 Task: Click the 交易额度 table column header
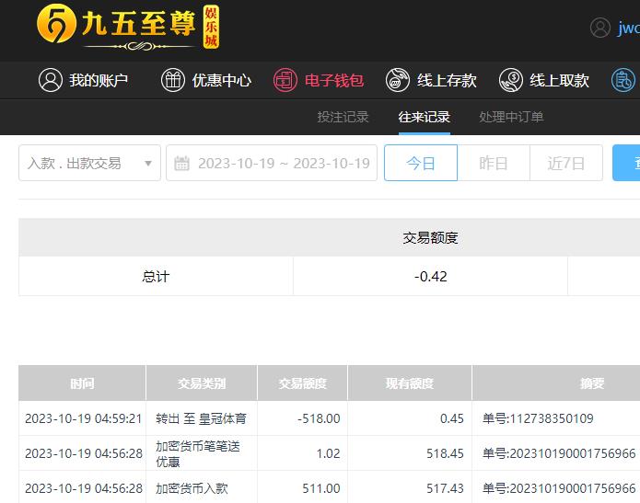pyautogui.click(x=302, y=383)
